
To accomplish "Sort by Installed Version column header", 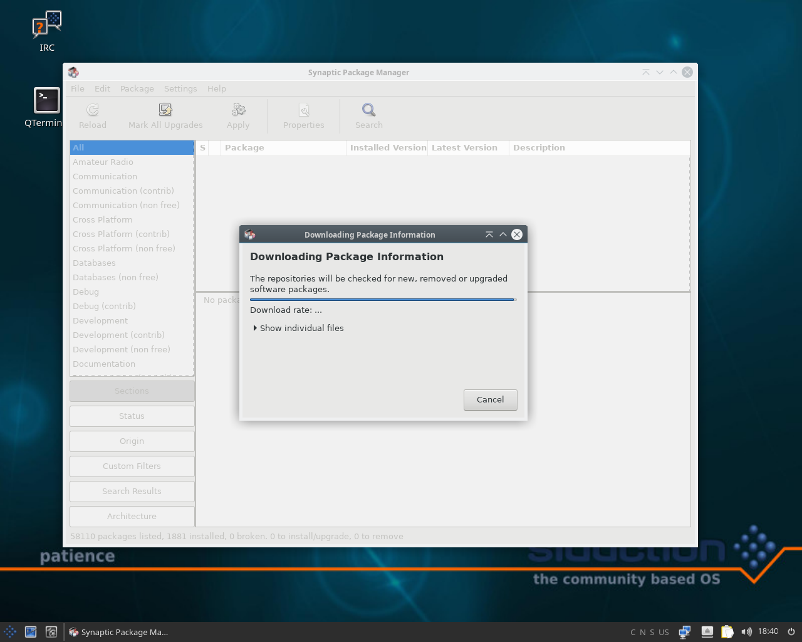I will pos(387,148).
